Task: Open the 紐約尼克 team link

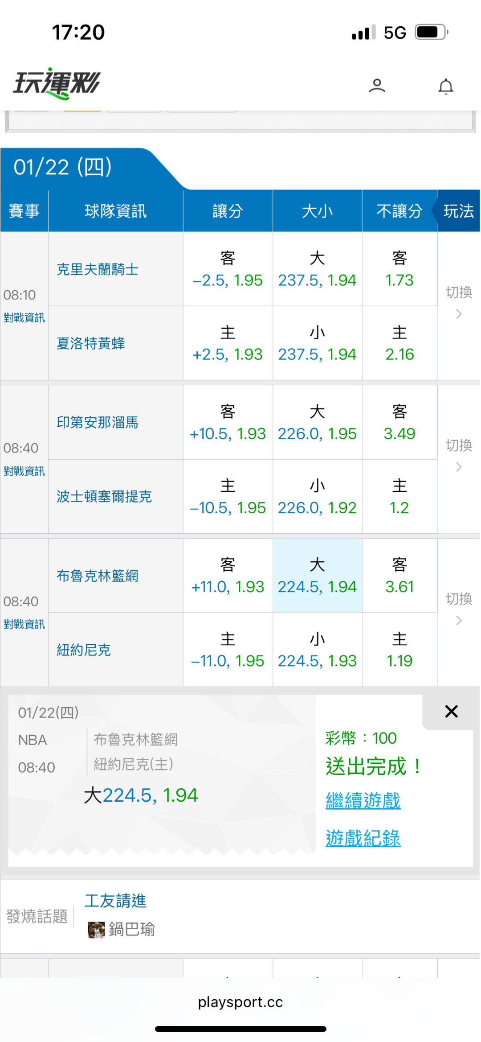Action: [x=83, y=650]
